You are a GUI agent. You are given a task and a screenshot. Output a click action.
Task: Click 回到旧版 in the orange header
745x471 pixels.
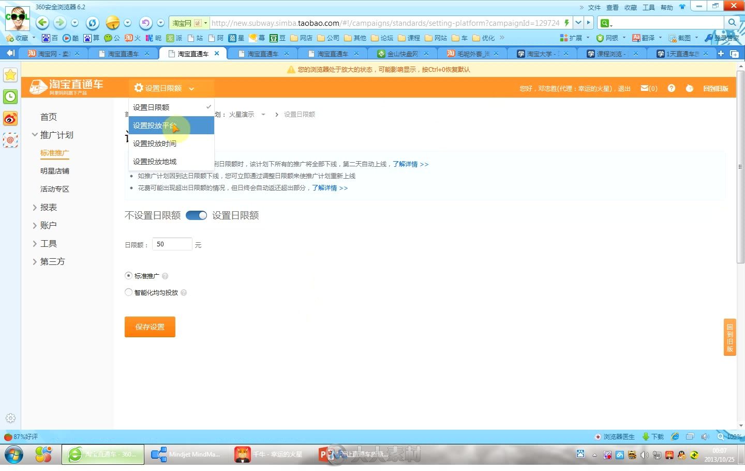point(716,89)
